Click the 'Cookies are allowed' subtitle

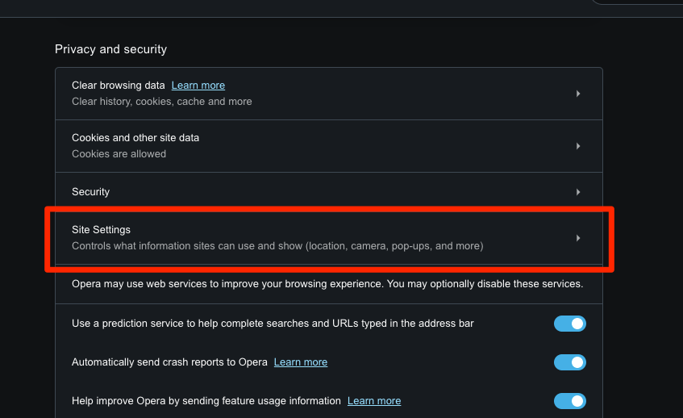point(119,154)
